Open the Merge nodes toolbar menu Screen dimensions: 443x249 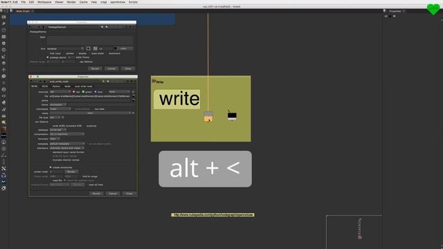(x=3, y=63)
